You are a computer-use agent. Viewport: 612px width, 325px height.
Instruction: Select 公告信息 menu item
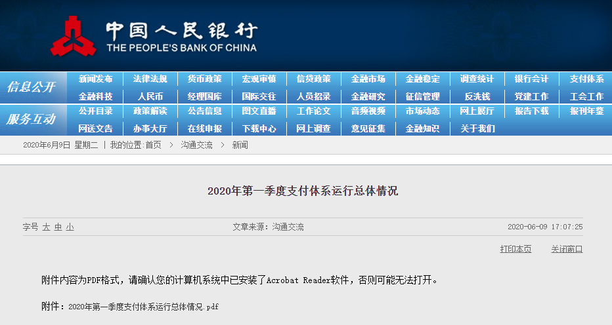(204, 111)
